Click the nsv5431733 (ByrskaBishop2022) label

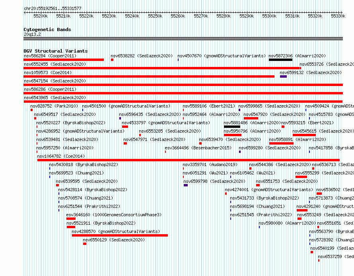click(x=265, y=198)
